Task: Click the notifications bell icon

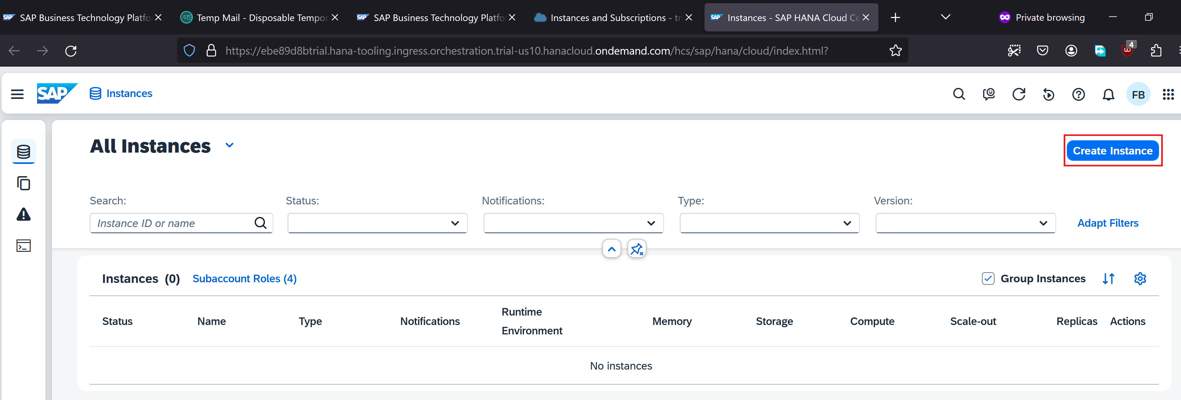Action: (1108, 95)
